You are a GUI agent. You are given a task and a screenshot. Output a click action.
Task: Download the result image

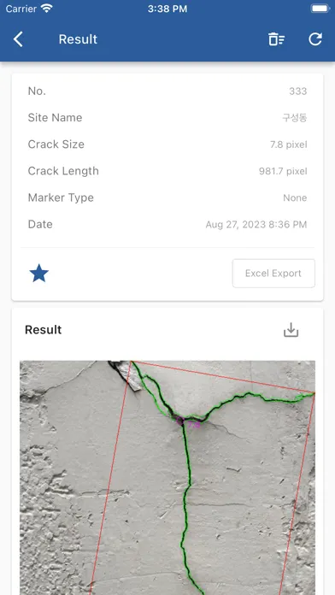(x=291, y=330)
